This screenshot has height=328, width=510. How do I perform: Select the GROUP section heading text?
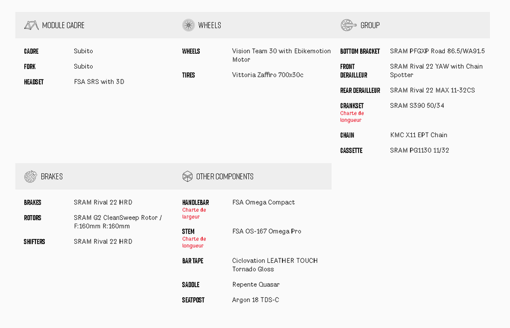370,25
